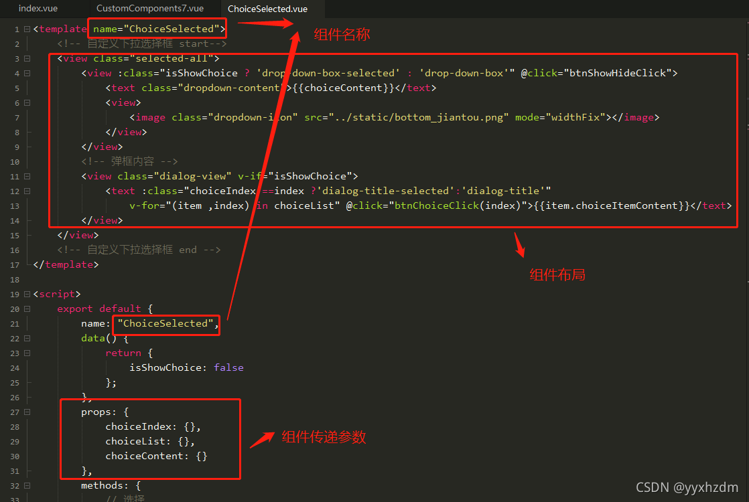Click the choiceList prop definition
Viewport: 749px width, 502px height.
point(150,441)
